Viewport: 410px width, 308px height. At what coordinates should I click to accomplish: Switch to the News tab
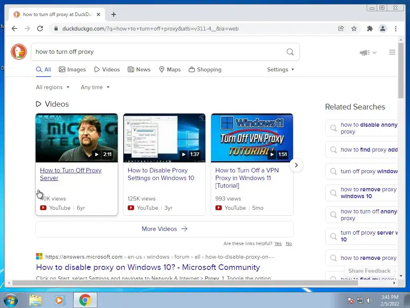click(139, 69)
